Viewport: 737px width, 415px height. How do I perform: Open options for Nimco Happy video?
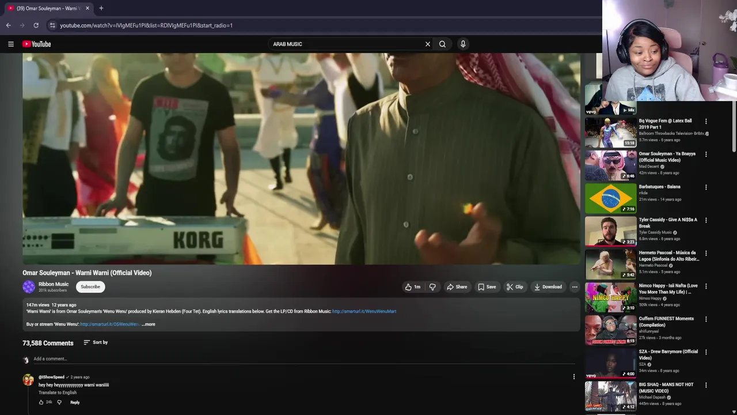point(706,286)
